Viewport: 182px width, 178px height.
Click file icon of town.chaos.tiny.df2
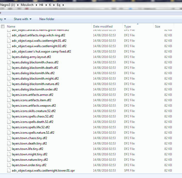[x=9, y=138]
